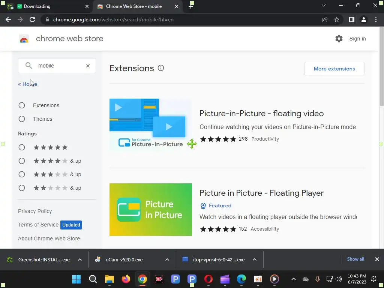Open the web store settings gear

[339, 39]
